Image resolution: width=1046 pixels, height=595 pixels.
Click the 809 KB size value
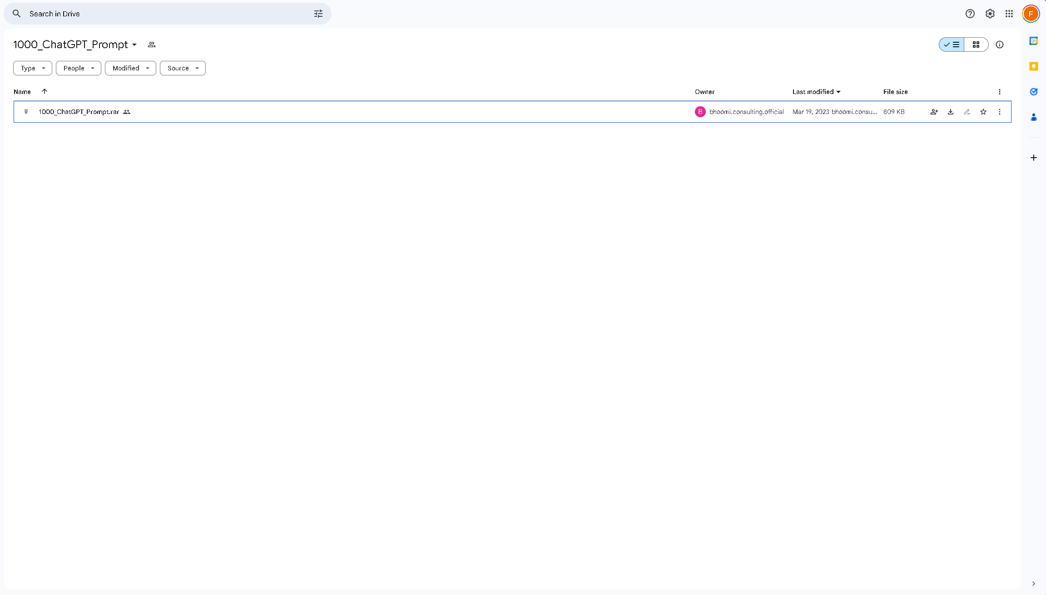894,112
